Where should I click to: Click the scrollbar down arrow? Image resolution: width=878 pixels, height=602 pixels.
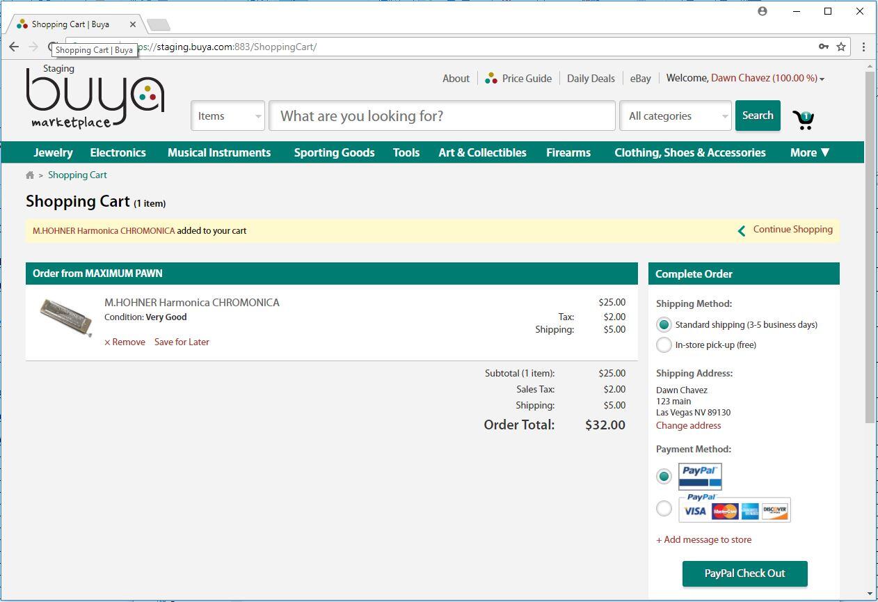[x=870, y=593]
